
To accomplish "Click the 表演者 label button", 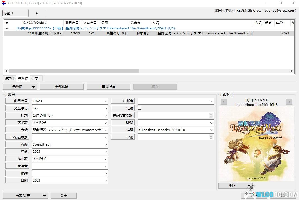I will point(17,166).
